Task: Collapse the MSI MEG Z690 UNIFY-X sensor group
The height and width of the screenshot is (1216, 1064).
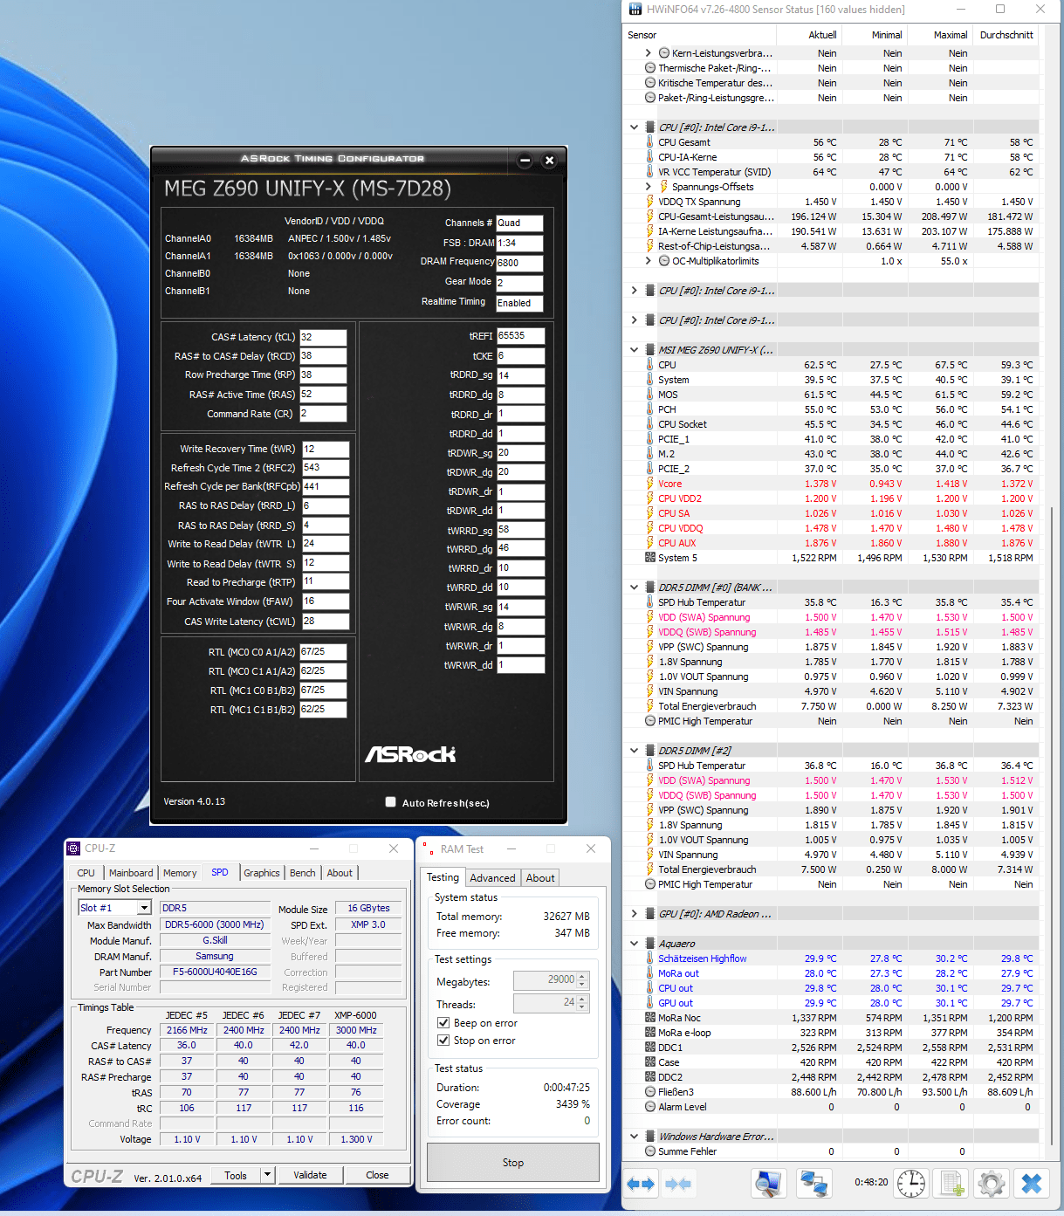Action: [x=635, y=350]
